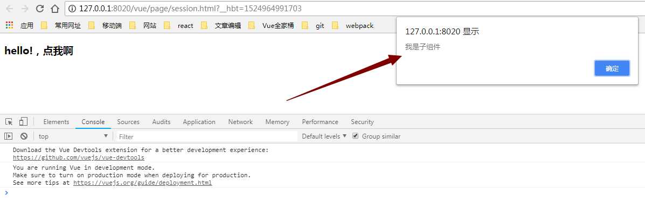This screenshot has width=645, height=210.
Task: Open the 文章编辑 bookmark folder
Action: (x=221, y=25)
